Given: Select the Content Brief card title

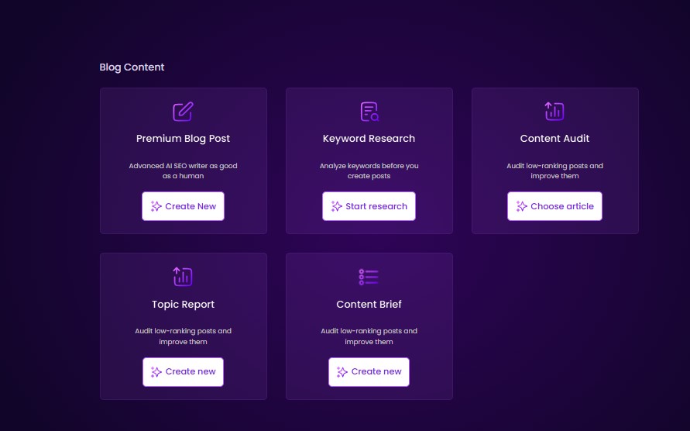Looking at the screenshot, I should click(x=369, y=305).
